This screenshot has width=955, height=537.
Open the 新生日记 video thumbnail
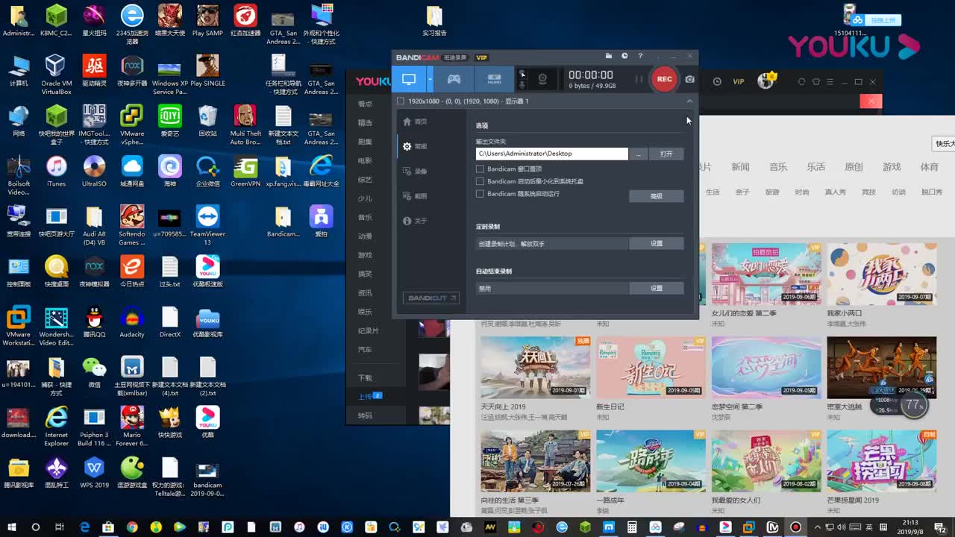pyautogui.click(x=651, y=367)
